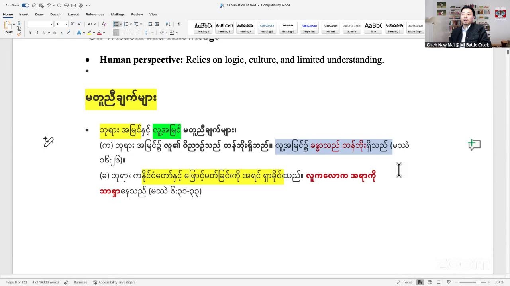Toggle superscript formatting
Screen dimensions: 510x286
(69, 33)
